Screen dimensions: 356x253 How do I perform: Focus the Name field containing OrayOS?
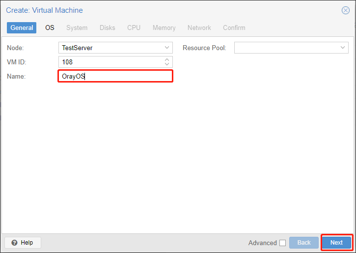(115, 76)
